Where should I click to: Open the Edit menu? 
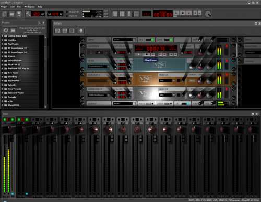(13, 7)
